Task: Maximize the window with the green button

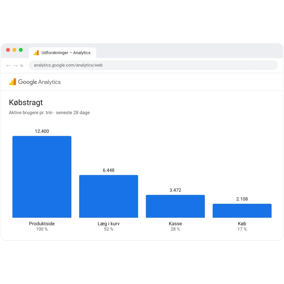Action: click(21, 50)
